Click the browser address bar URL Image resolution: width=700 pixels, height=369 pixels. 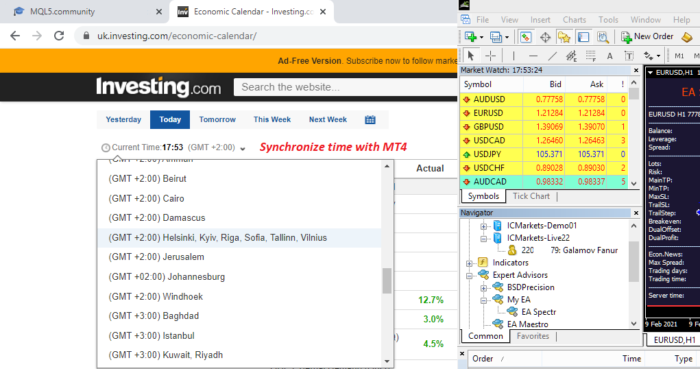coord(177,36)
